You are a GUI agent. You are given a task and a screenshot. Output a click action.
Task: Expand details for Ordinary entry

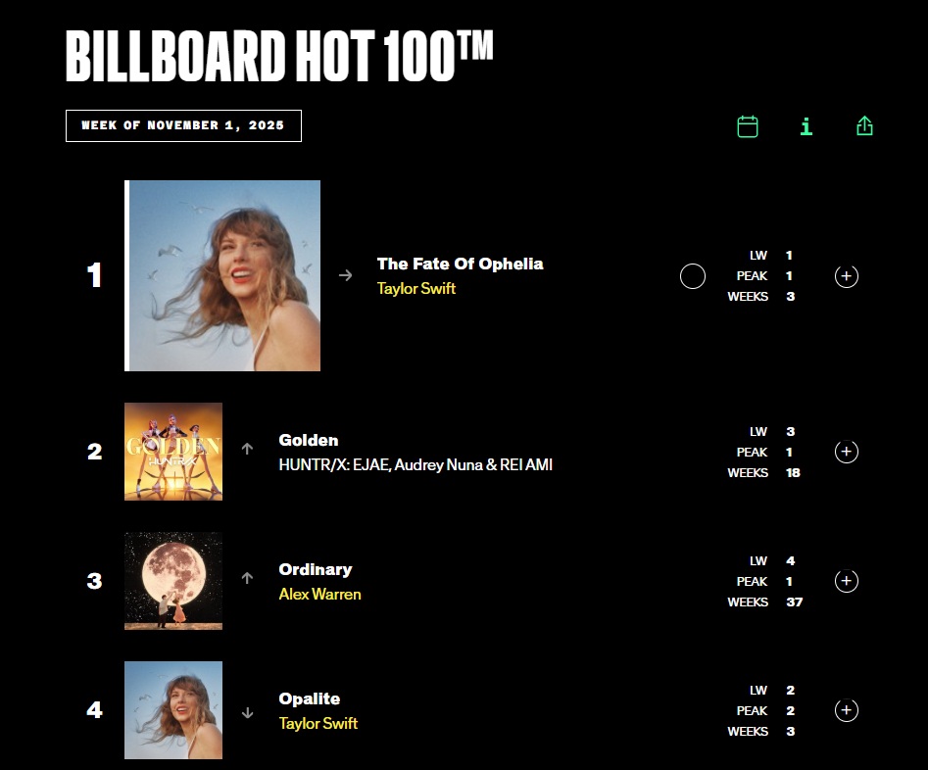[x=847, y=581]
